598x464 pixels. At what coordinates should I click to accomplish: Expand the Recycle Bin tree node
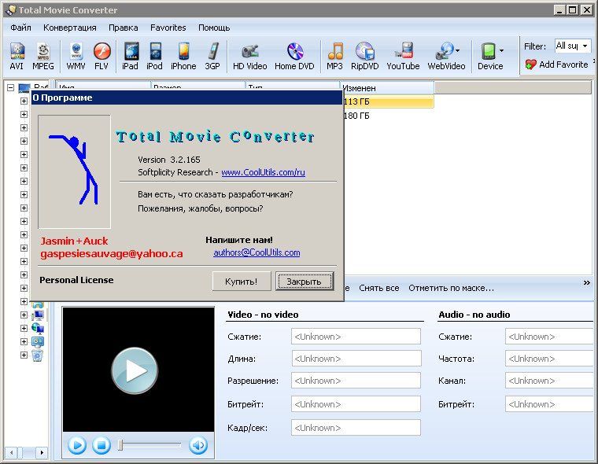click(24, 355)
